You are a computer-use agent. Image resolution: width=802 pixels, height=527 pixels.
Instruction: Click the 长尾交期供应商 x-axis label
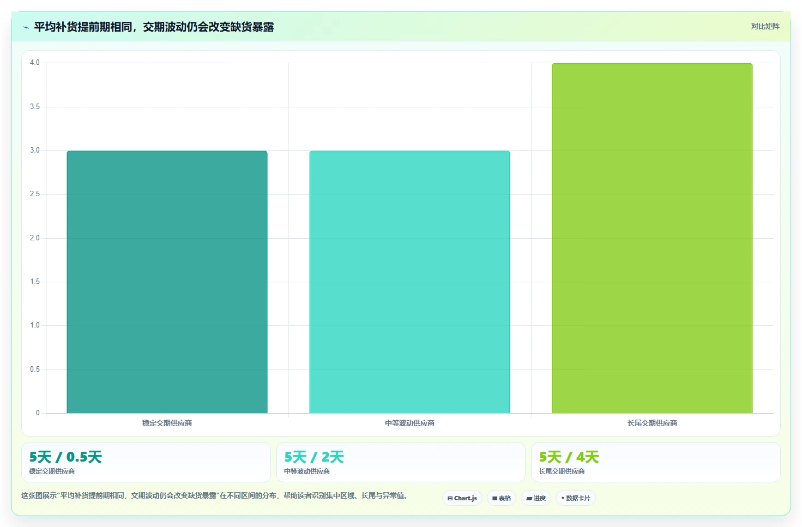coord(652,423)
